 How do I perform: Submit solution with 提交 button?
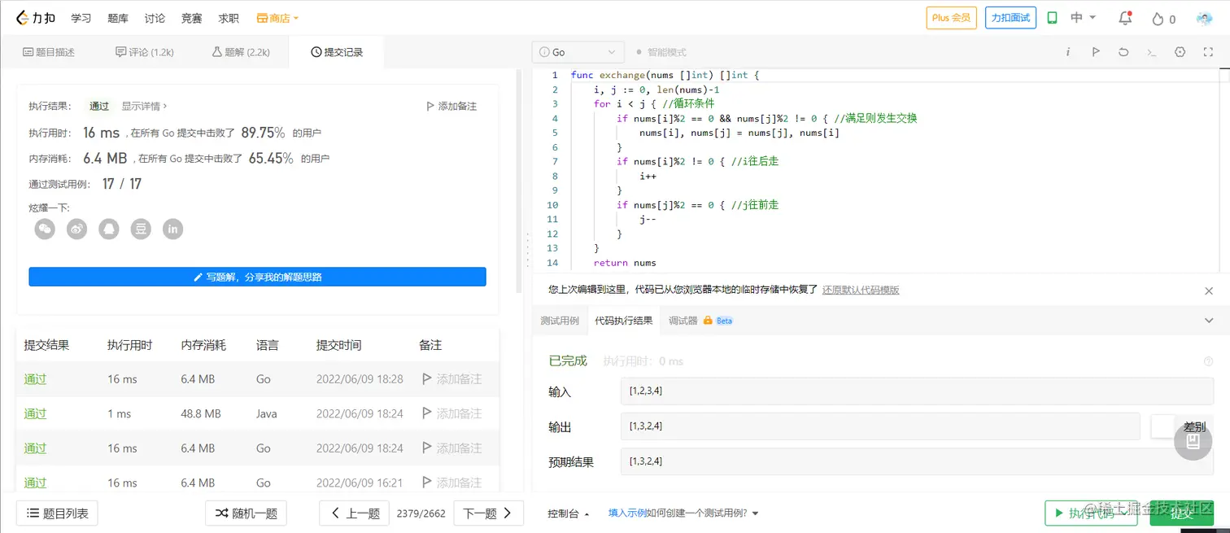(x=1181, y=513)
